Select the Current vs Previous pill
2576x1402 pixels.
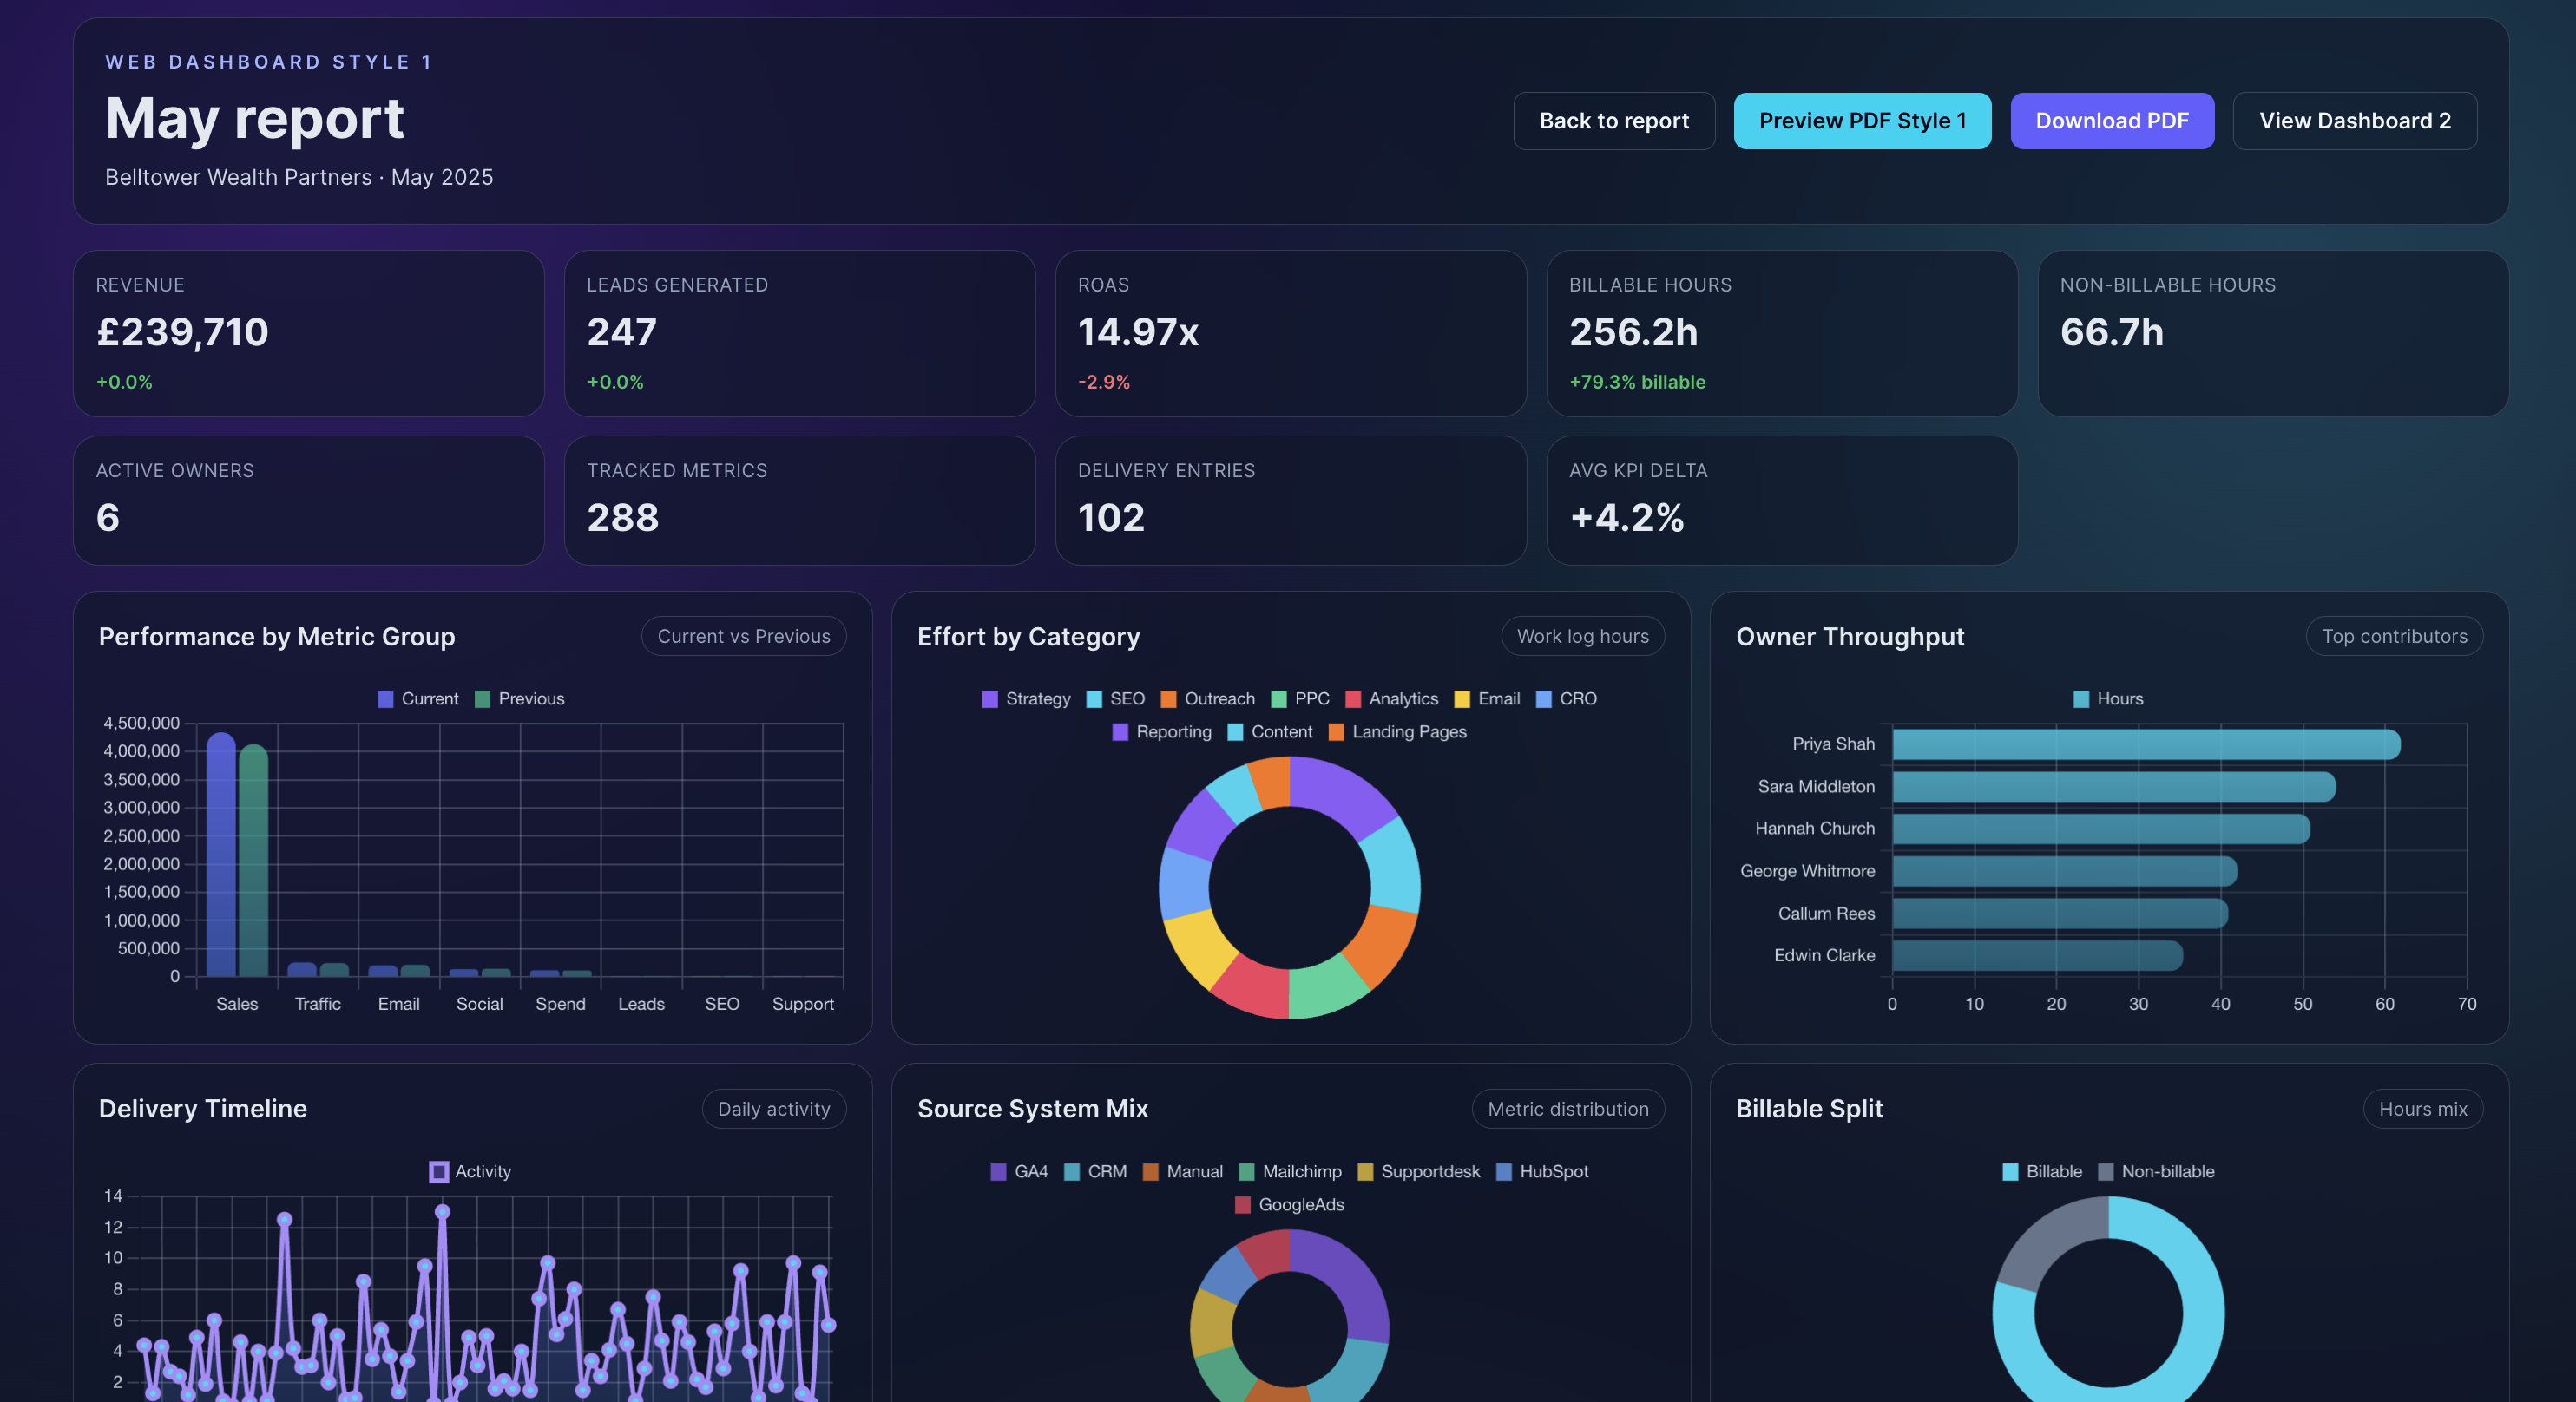click(x=743, y=637)
